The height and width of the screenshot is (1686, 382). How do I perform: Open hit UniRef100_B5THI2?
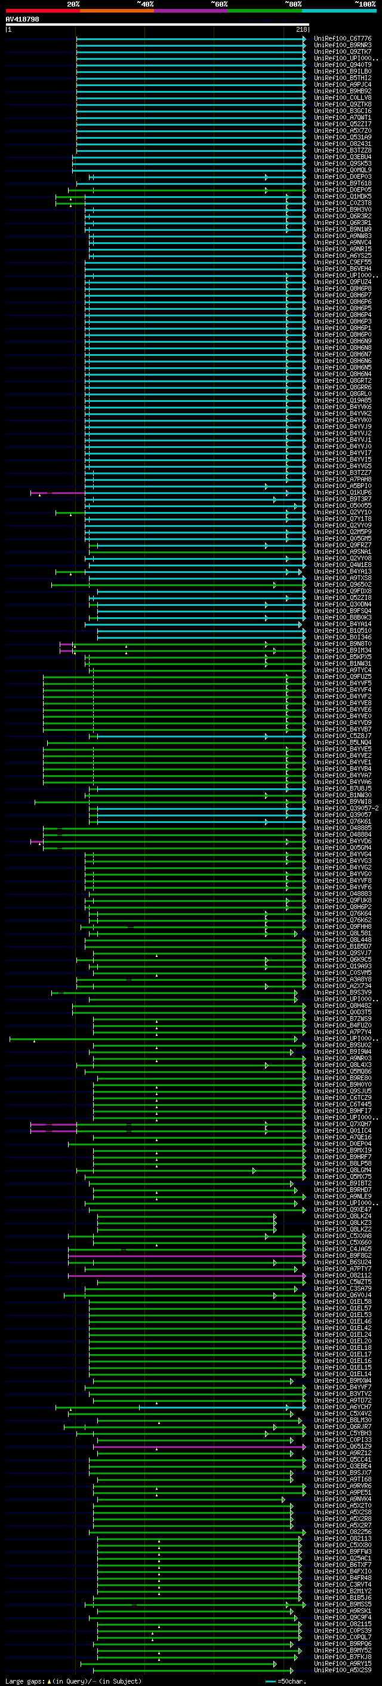coord(342,78)
